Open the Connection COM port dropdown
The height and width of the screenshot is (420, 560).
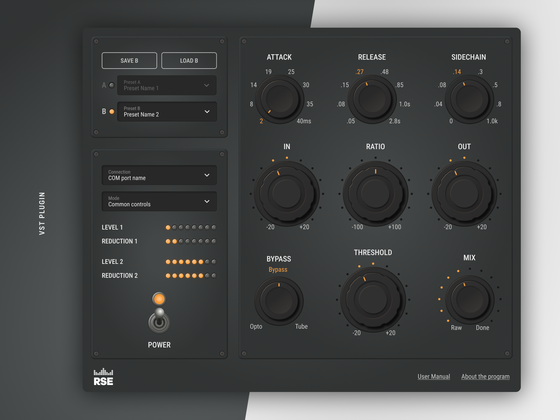pos(159,175)
